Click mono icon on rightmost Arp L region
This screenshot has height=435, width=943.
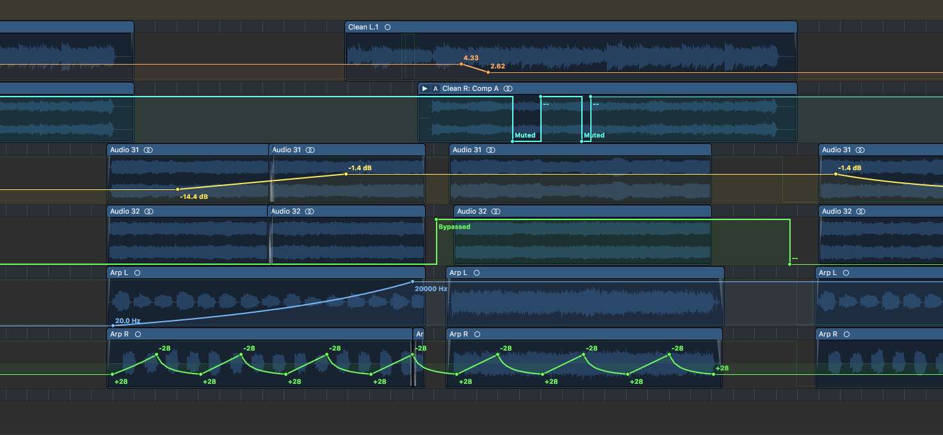click(846, 273)
